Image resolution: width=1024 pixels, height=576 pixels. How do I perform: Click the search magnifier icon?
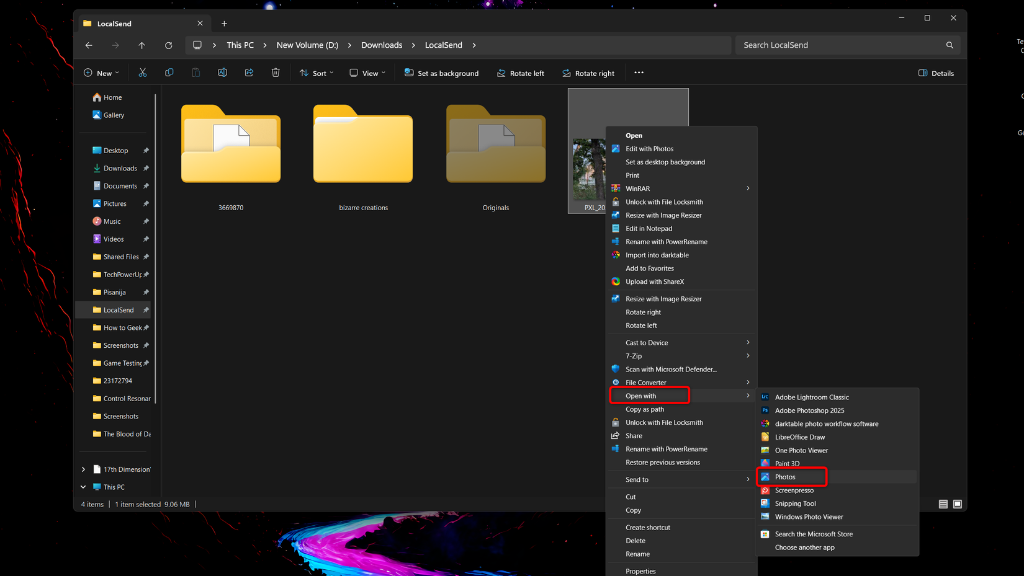pyautogui.click(x=950, y=45)
